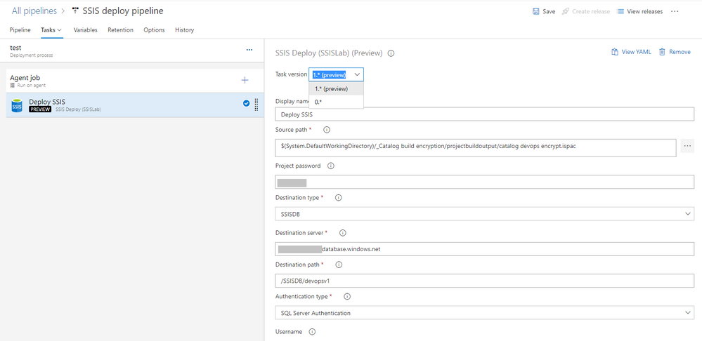Click the Destination path field
This screenshot has height=341, width=702.
(484, 281)
